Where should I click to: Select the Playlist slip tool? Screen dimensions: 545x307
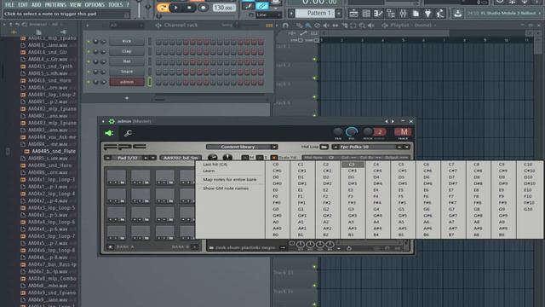336,25
